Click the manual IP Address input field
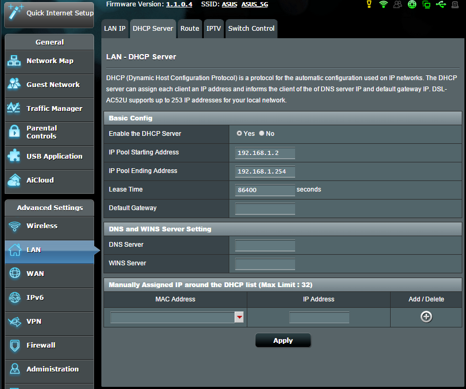Screen dimensions: 466x389 coord(319,317)
